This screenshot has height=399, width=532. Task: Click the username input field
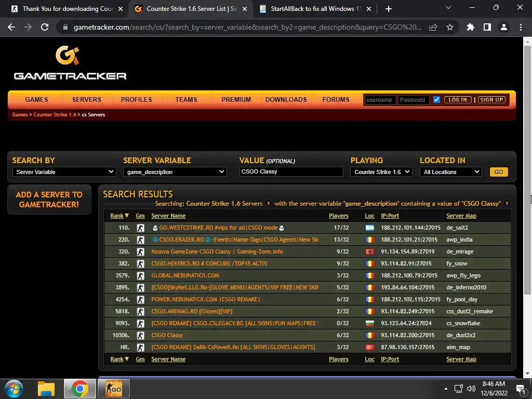pyautogui.click(x=379, y=100)
